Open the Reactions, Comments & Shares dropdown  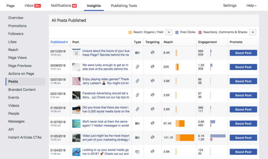coord(253,32)
